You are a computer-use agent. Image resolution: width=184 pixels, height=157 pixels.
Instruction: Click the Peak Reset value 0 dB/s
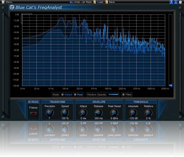(x=114, y=118)
